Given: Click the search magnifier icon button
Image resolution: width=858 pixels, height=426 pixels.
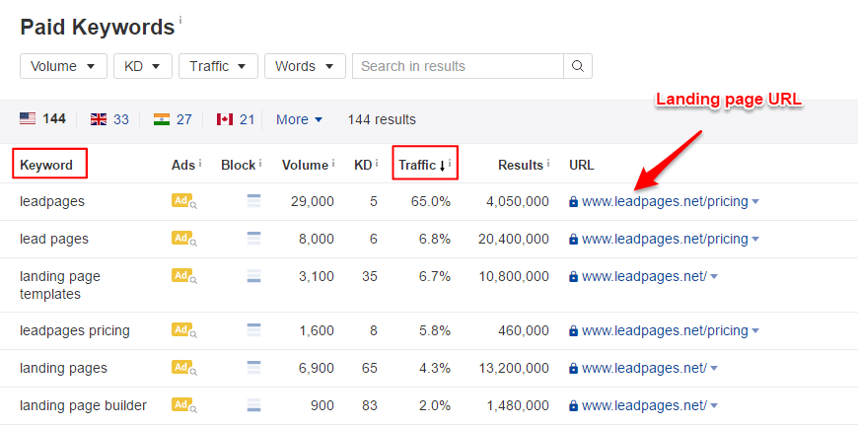Looking at the screenshot, I should (578, 66).
